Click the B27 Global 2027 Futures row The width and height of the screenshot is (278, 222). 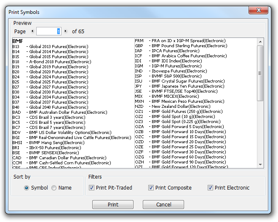coord(50,87)
